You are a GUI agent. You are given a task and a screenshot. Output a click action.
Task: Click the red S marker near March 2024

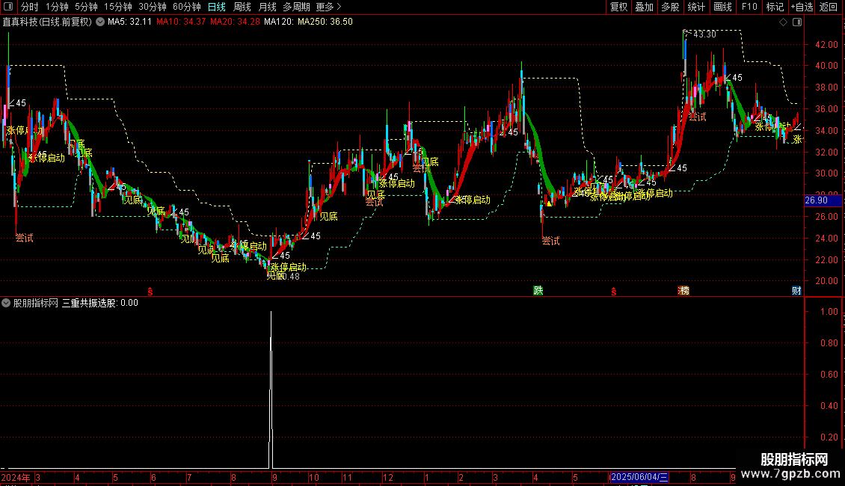[150, 292]
